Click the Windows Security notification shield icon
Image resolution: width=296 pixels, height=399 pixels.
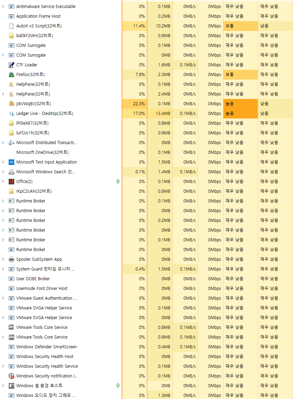[x=11, y=376]
